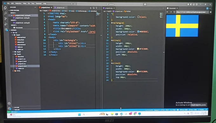Screen dimensions: 216x123
Task: Open the Source Control view
Action: (x=6, y=19)
